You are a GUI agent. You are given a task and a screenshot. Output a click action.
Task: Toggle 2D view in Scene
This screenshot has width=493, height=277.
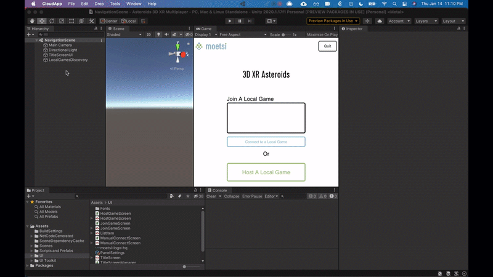click(x=149, y=34)
